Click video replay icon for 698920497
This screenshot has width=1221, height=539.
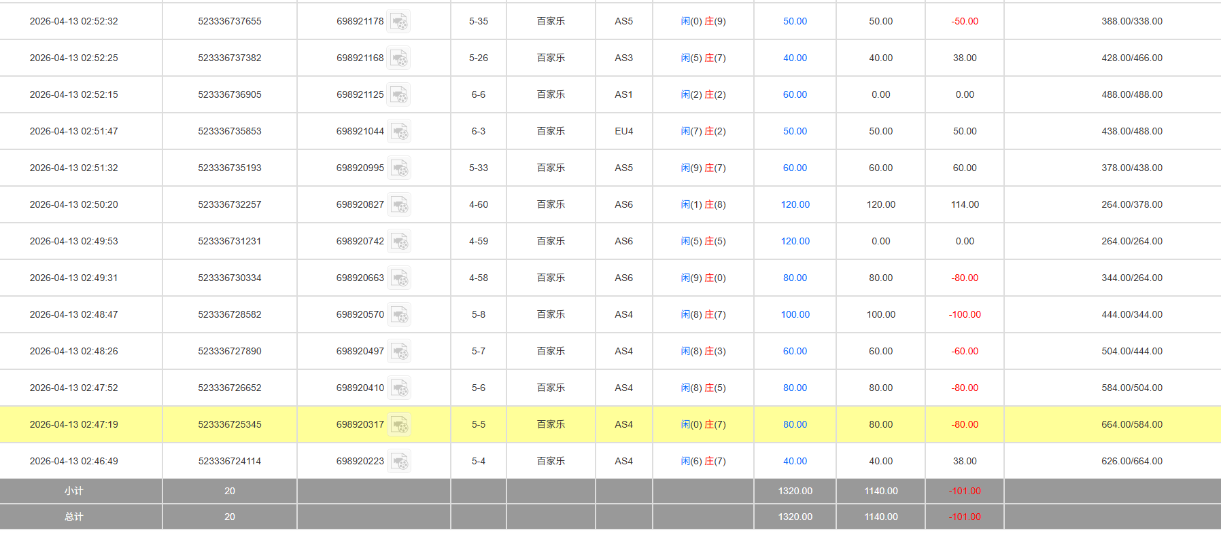pos(399,352)
